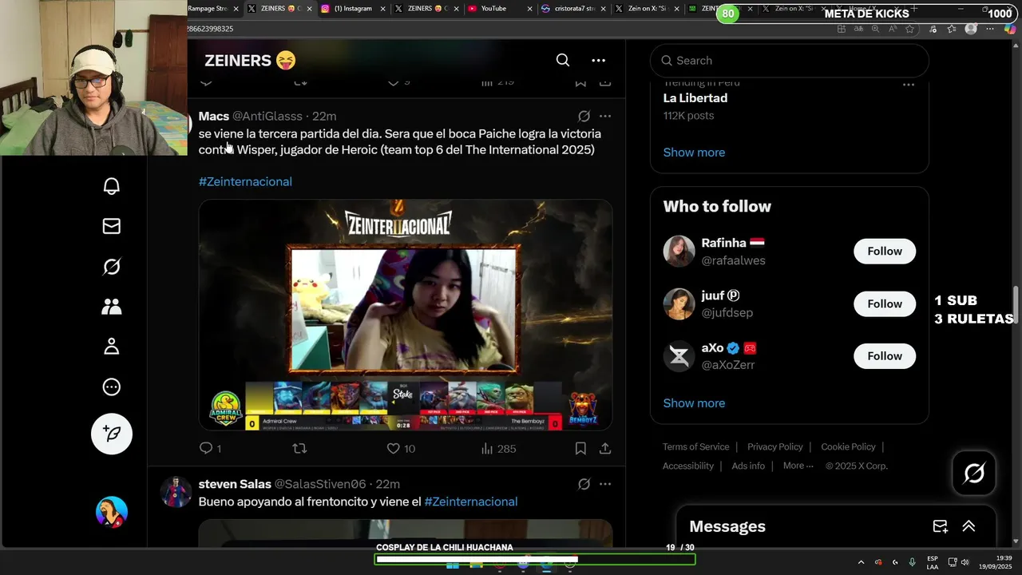Open steven Salas author name link
Screen dimensions: 1022x575
(235, 484)
